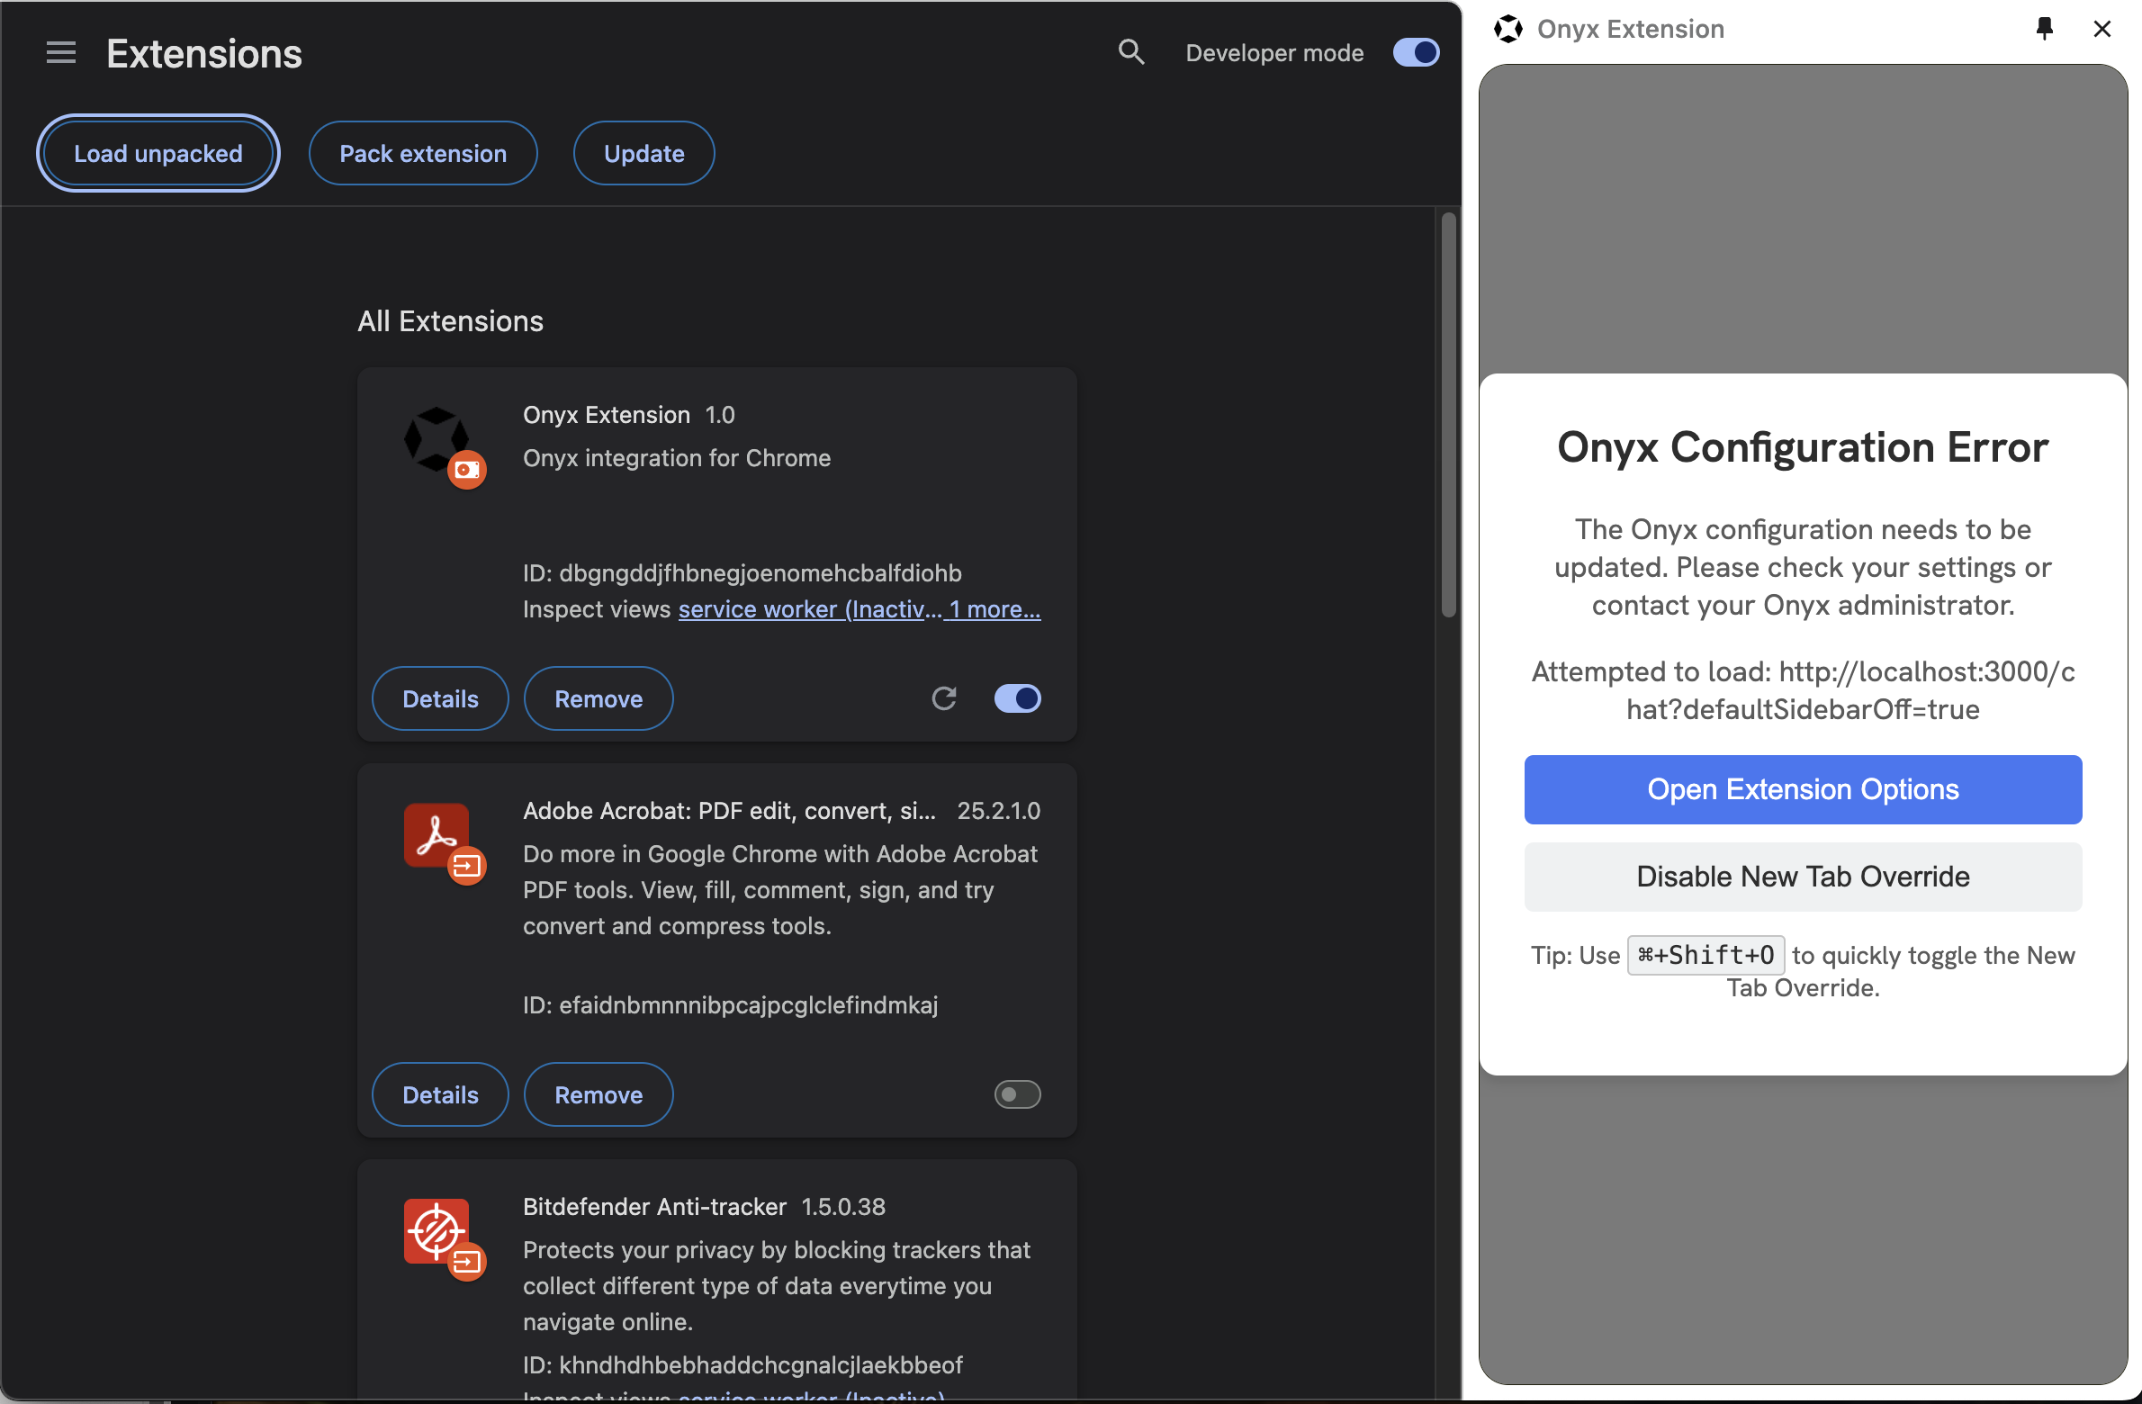Click the Developer mode label
Viewport: 2142px width, 1404px height.
[x=1274, y=53]
